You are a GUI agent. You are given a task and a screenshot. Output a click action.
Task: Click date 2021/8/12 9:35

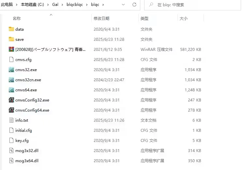[108, 50]
